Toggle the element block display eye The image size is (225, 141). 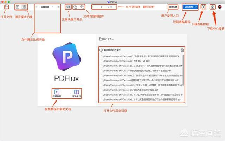point(68,7)
